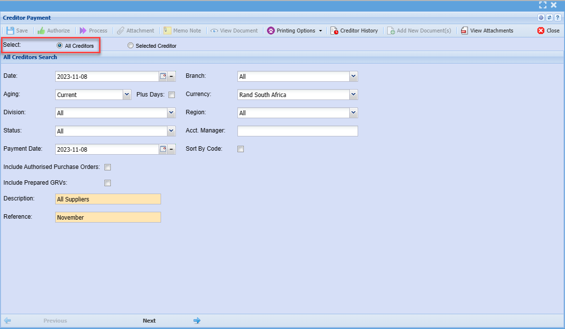Click the Reference field containing November
The width and height of the screenshot is (565, 329).
pos(108,217)
